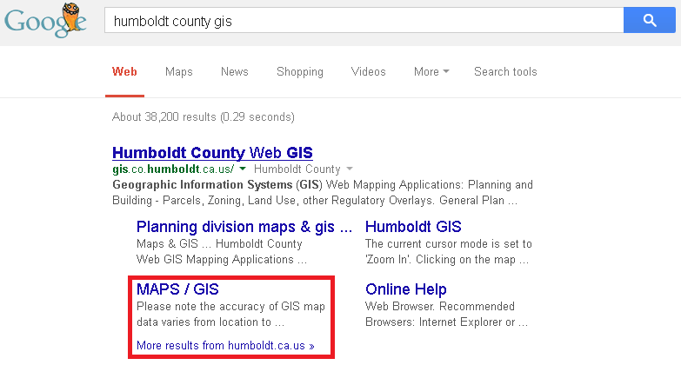This screenshot has height=365, width=681.
Task: Open Planning division maps & gis sitelink
Action: (x=244, y=227)
